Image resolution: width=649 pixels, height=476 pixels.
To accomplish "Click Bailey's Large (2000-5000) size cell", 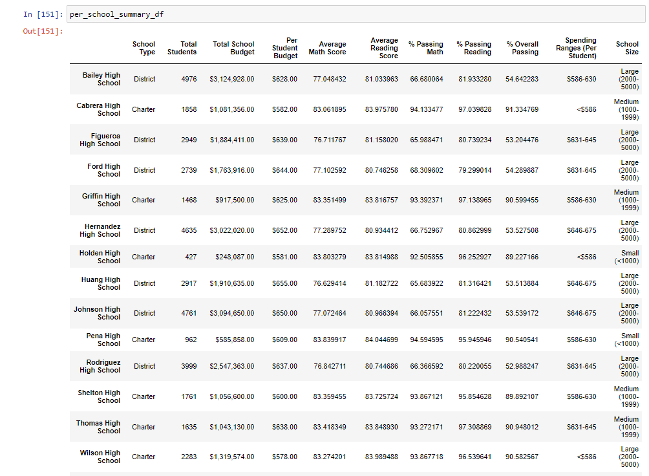I will point(629,79).
